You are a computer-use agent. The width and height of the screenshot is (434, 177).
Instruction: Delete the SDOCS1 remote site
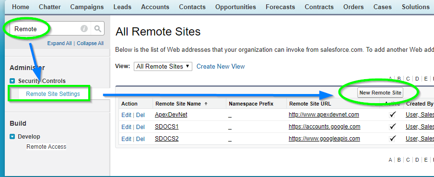coord(141,127)
